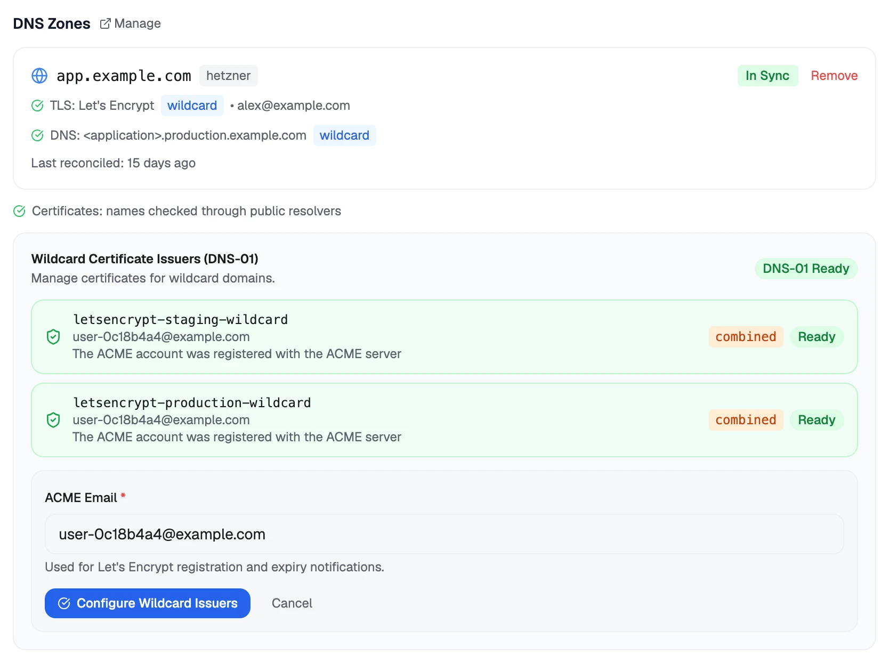Click the check icon next to TLS: Let's Encrypt
Screen dimensions: 889x663
pyautogui.click(x=37, y=106)
